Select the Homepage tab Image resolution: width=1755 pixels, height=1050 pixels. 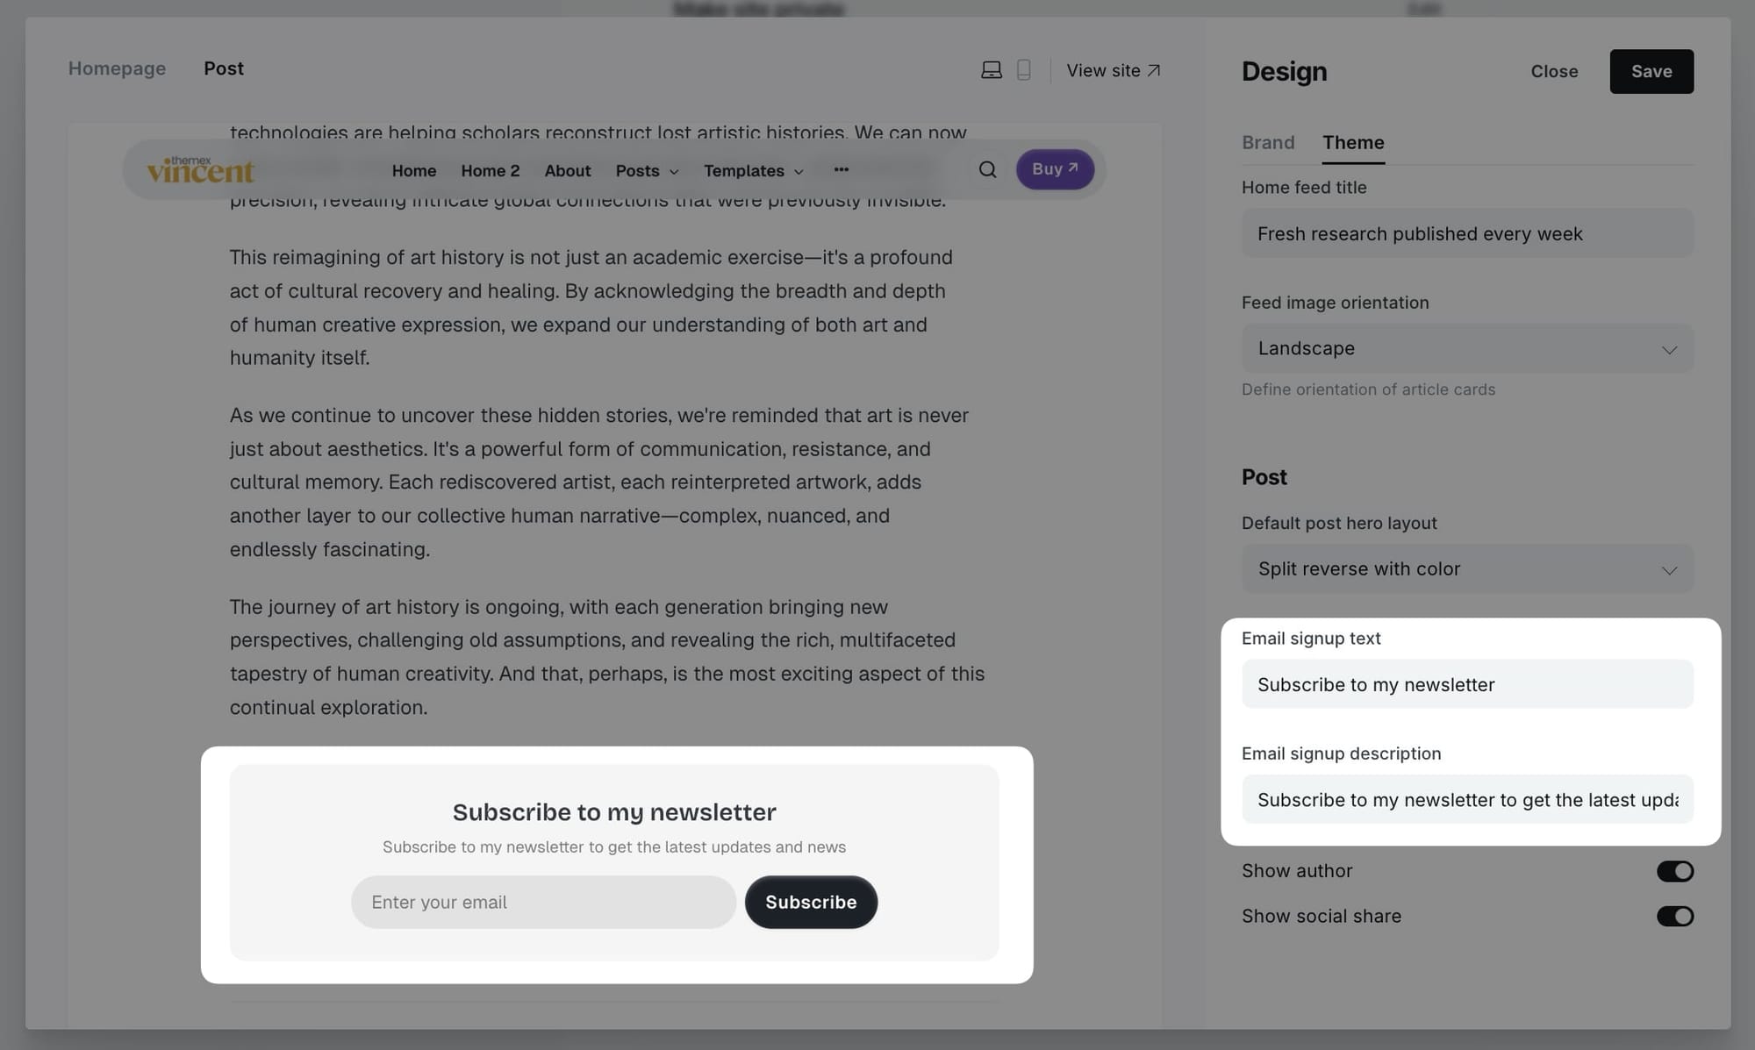tap(117, 68)
